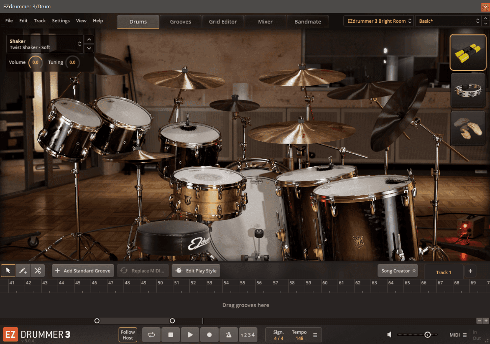Expand the Song Creator panel
Viewport: 490px width, 344px height.
pos(397,271)
